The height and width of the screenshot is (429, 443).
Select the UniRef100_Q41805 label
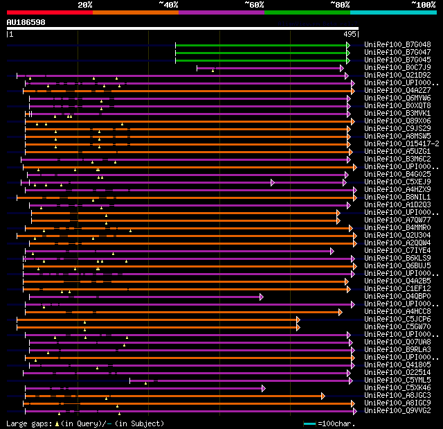tap(397, 365)
